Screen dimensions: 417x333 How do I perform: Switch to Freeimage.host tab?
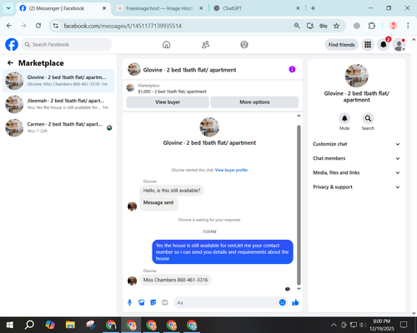(x=159, y=8)
